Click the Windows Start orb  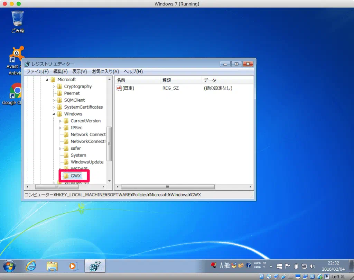[x=9, y=266]
